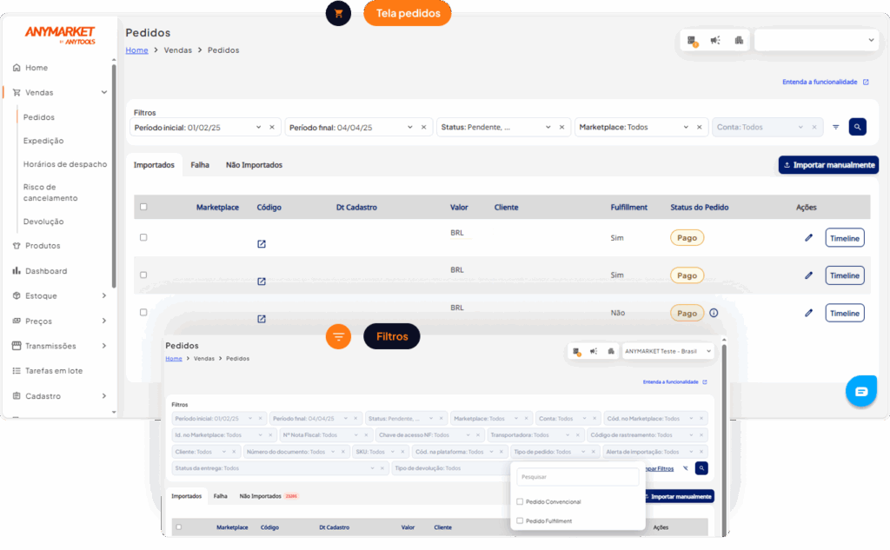890x550 pixels.
Task: Open Pedidos in the Vendas sidebar menu
Action: click(x=38, y=116)
